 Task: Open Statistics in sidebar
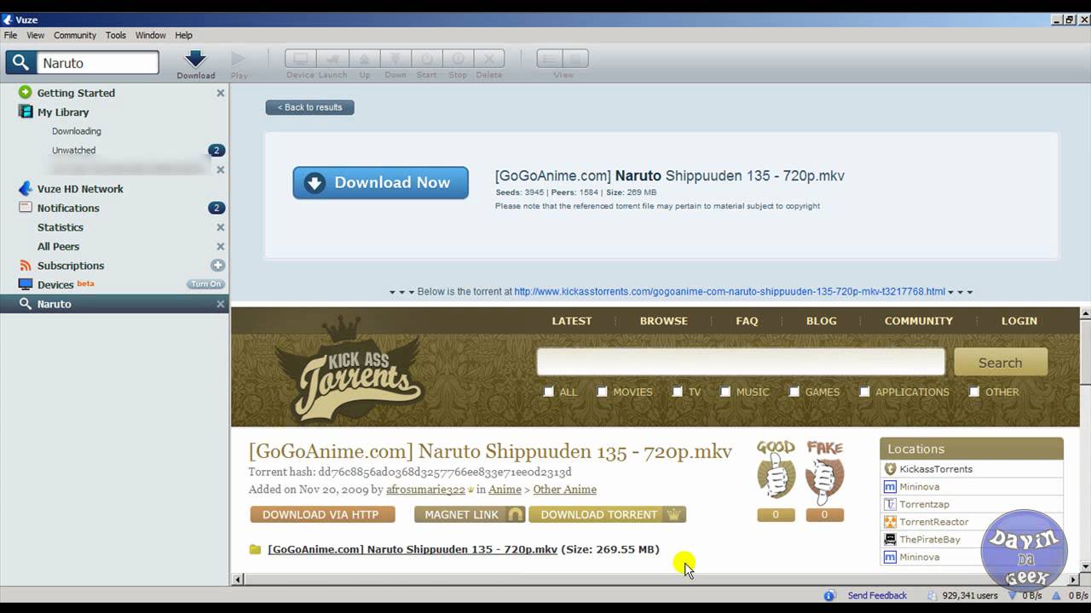tap(61, 227)
